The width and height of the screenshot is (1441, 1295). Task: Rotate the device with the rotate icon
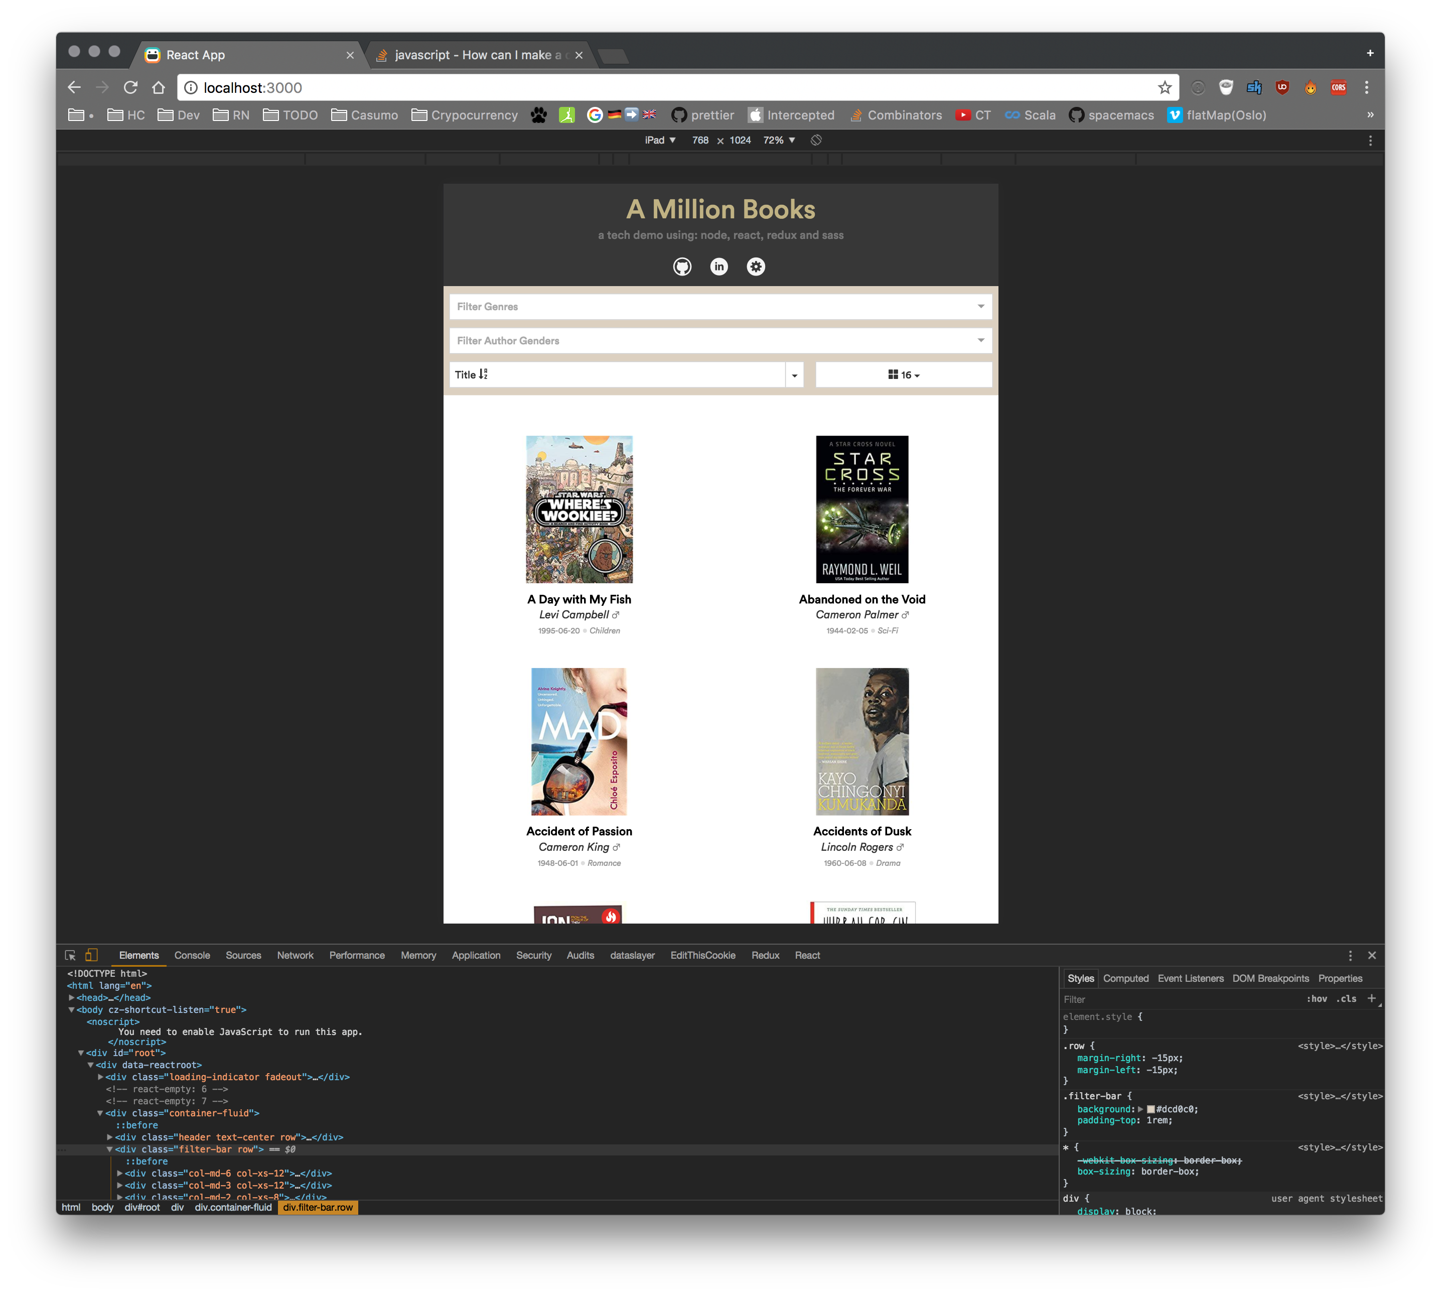tap(816, 140)
